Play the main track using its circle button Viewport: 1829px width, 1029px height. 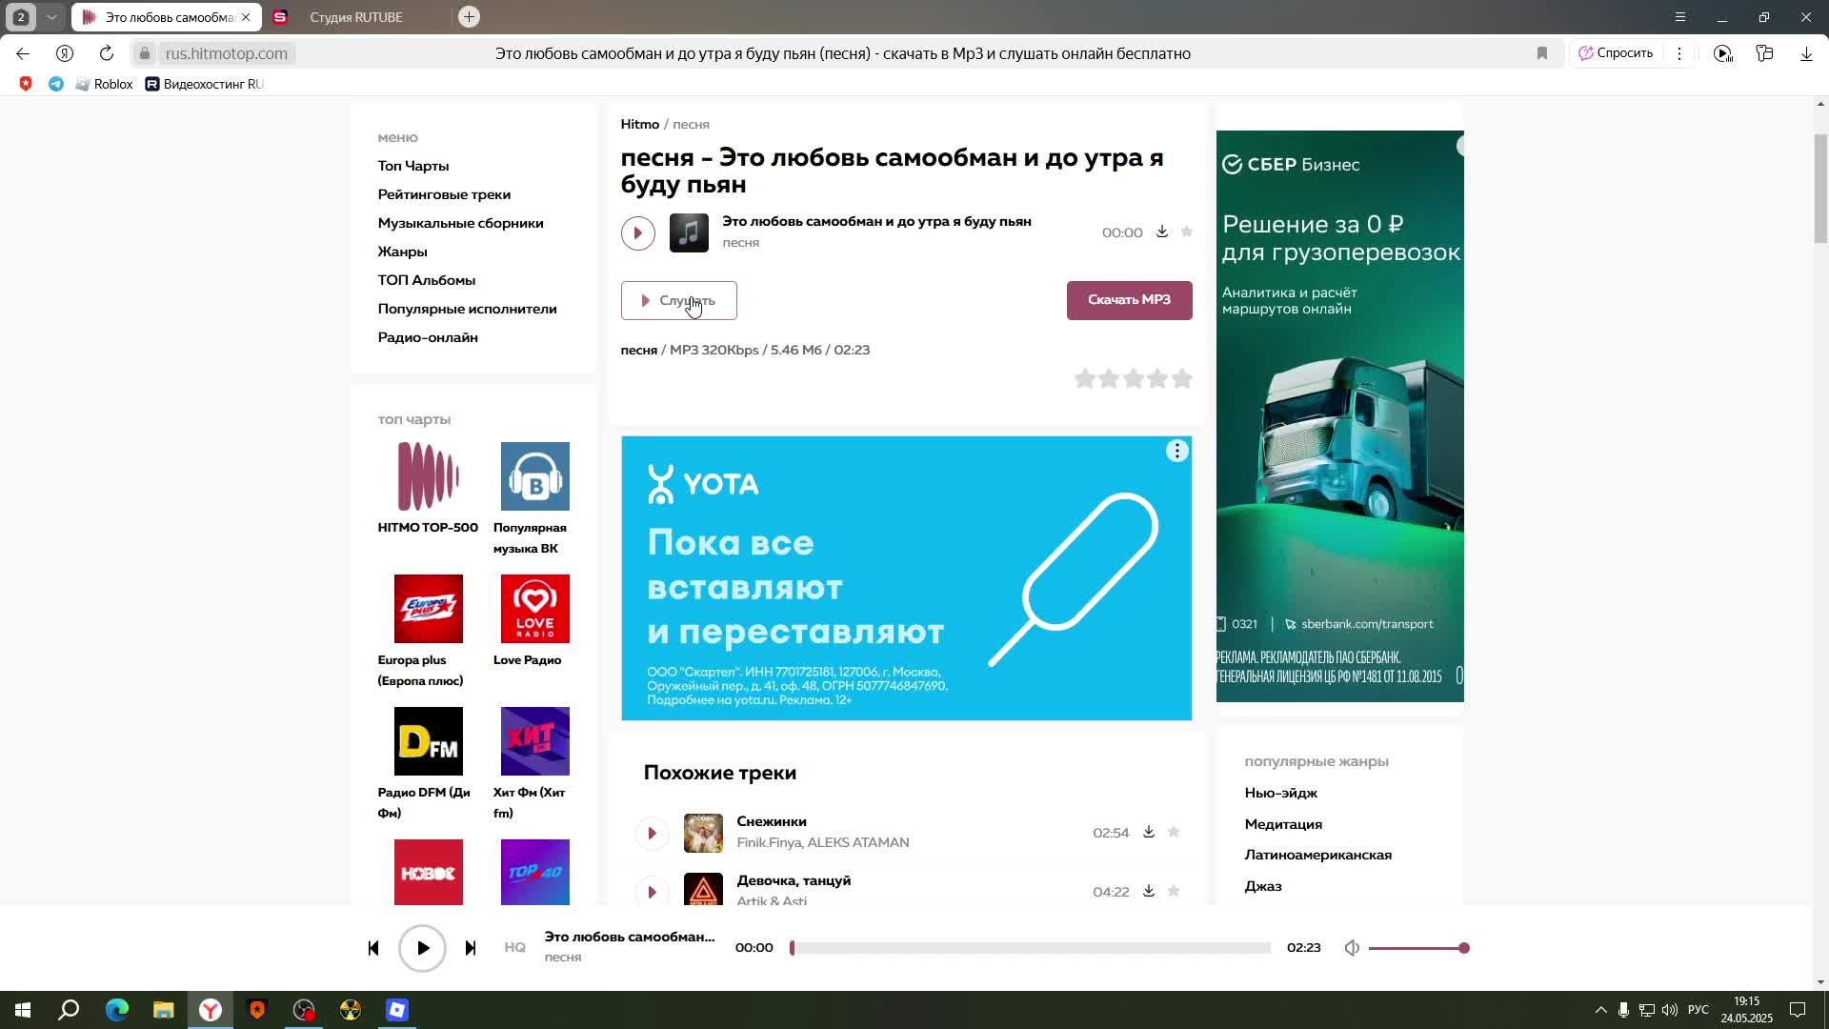[638, 232]
